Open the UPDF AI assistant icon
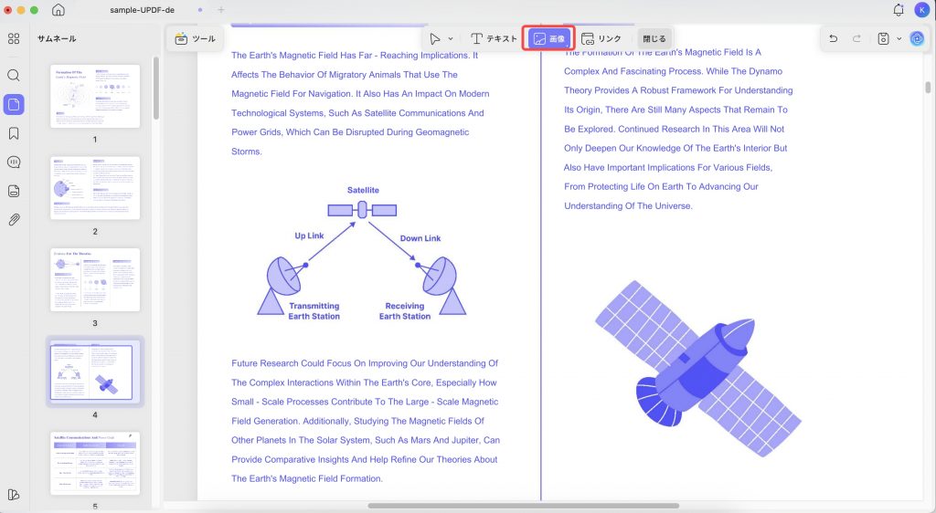The width and height of the screenshot is (936, 513). 917,38
